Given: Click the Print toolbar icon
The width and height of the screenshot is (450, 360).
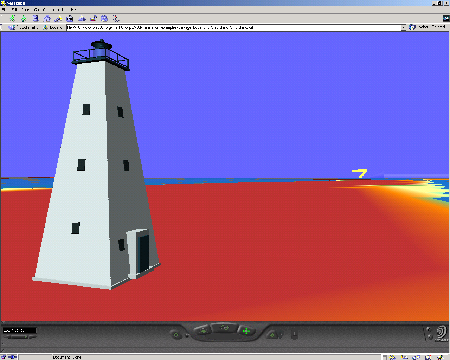Looking at the screenshot, I should click(82, 19).
